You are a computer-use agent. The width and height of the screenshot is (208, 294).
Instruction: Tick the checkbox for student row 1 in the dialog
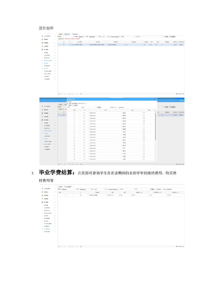pyautogui.click(x=84, y=113)
